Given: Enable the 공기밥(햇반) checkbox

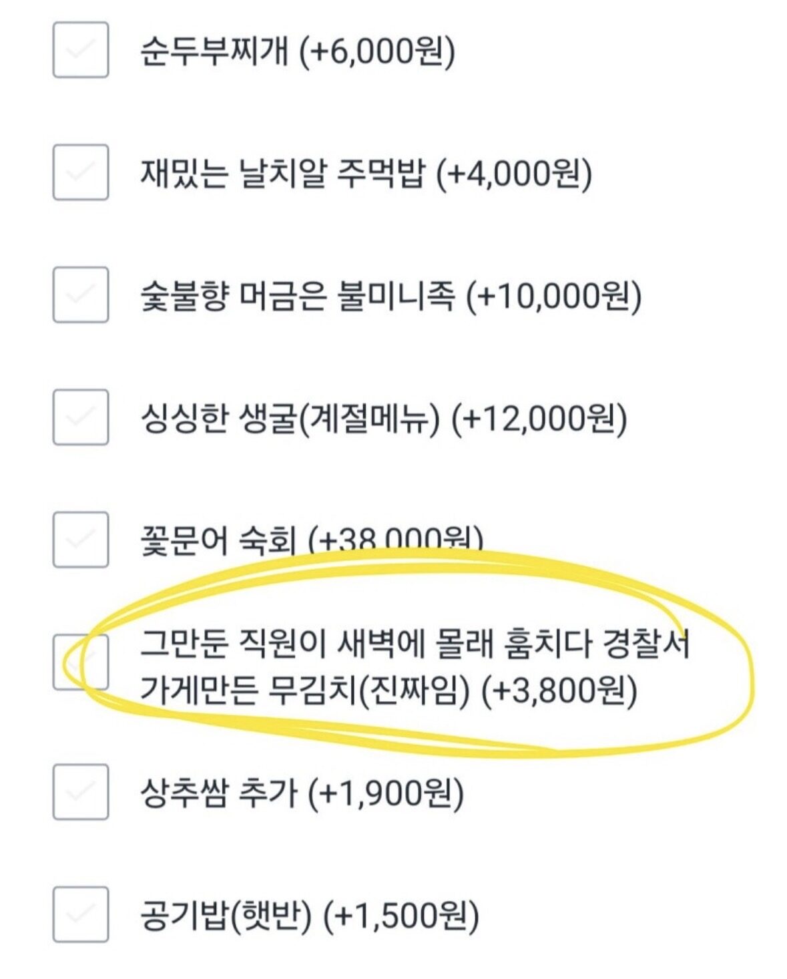Looking at the screenshot, I should coord(80,914).
